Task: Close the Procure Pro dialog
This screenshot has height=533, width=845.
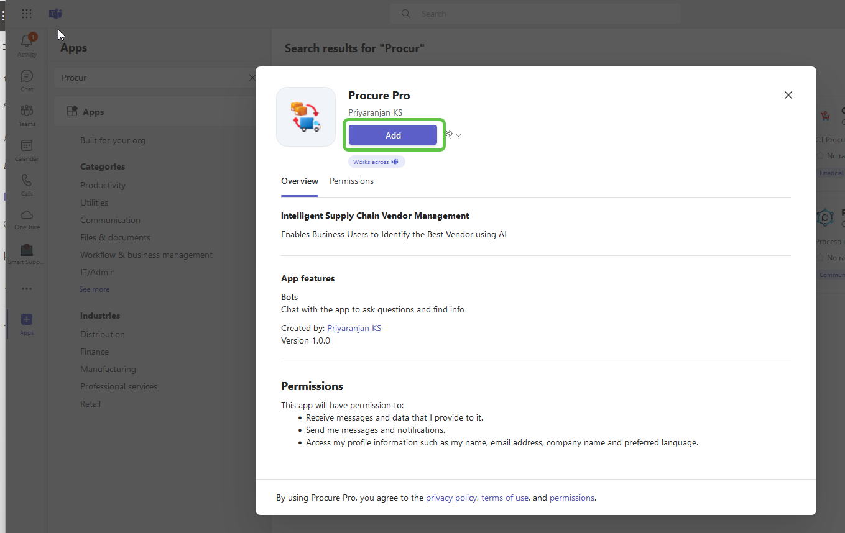Action: [788, 95]
